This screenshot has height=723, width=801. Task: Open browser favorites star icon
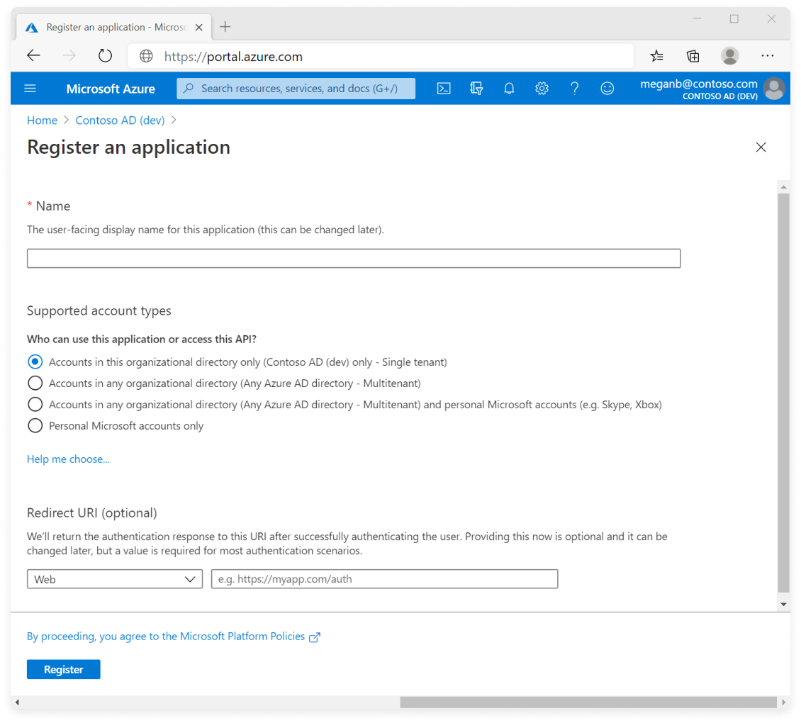point(657,56)
